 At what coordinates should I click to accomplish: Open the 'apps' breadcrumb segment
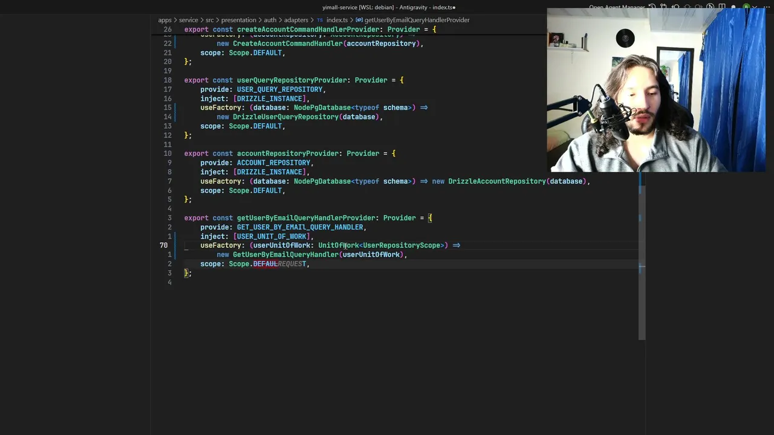click(165, 20)
